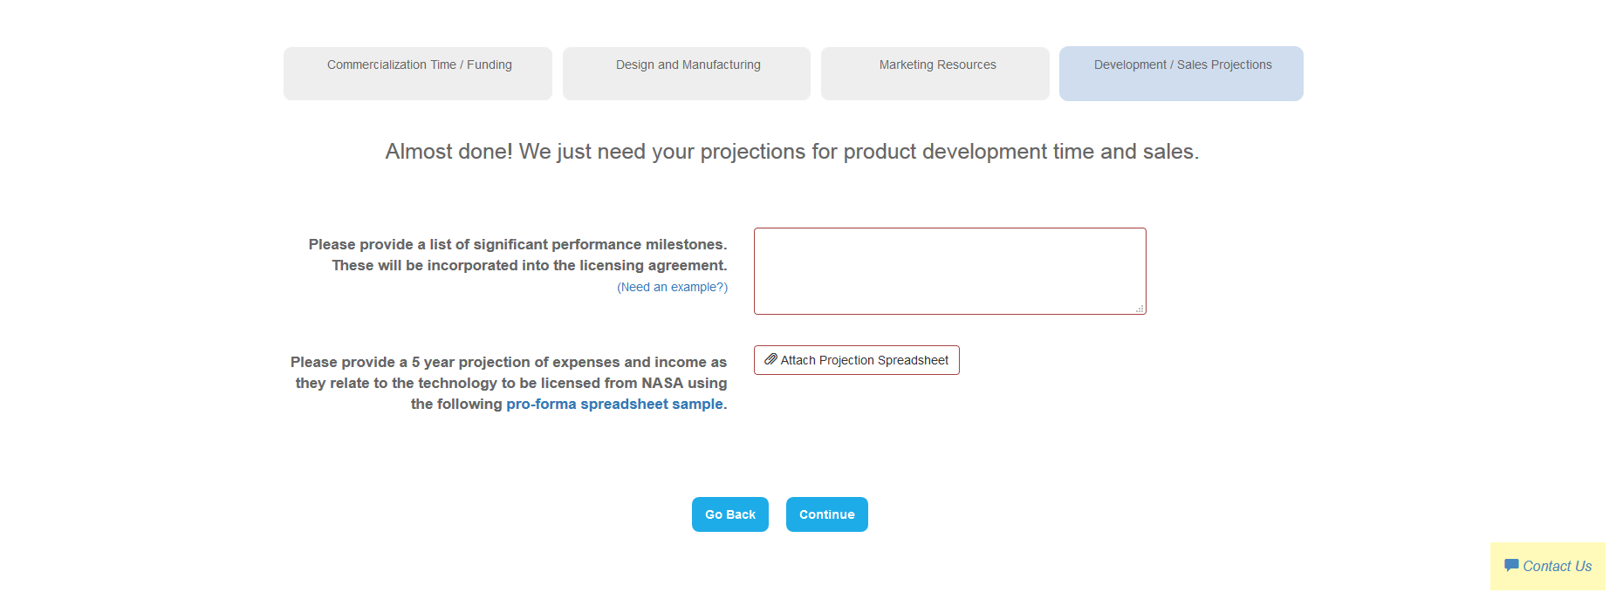Go to the Marketing Resources tab
The image size is (1616, 599).
click(937, 65)
